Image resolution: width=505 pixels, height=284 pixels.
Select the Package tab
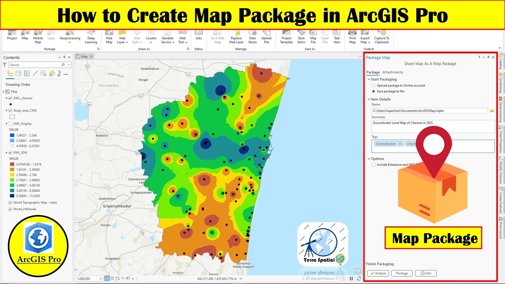point(373,72)
